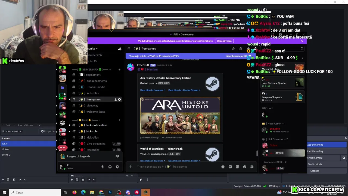The width and height of the screenshot is (348, 196).
Task: Open the sticker picker
Action: coord(237,167)
